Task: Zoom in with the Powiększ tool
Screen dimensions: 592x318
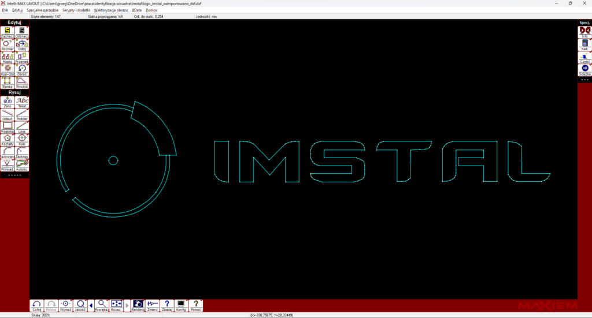Action: click(x=102, y=305)
